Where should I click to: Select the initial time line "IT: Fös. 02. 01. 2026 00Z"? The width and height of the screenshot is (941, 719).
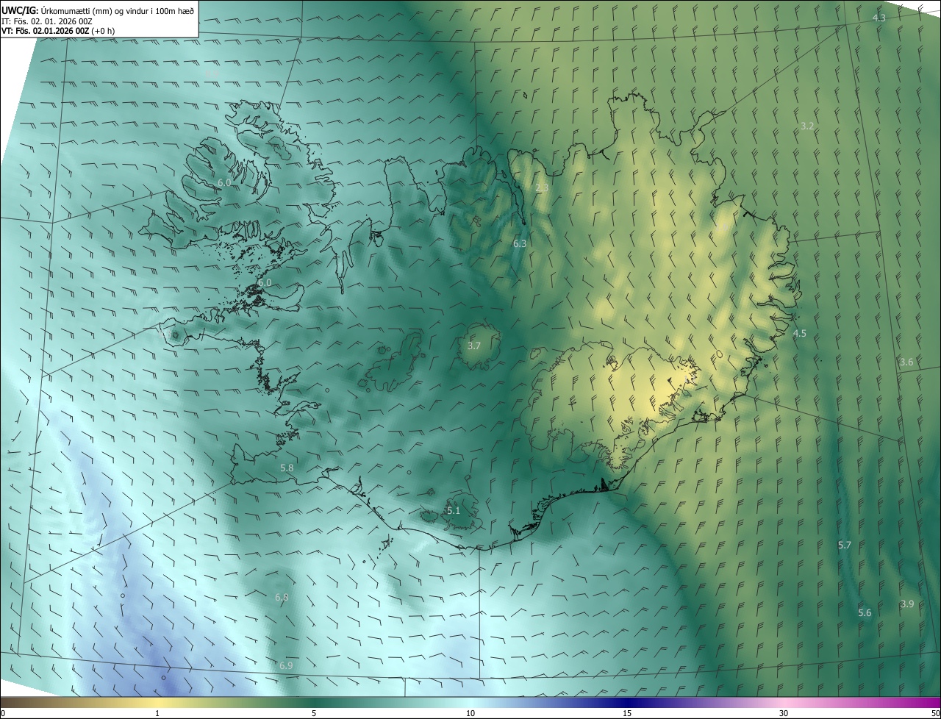47,21
